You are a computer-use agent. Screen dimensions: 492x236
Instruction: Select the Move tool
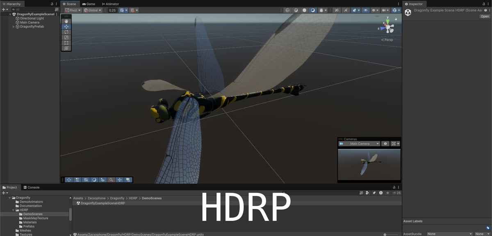pyautogui.click(x=66, y=27)
